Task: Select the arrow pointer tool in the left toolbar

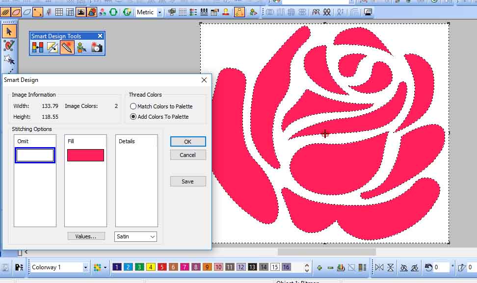Action: pyautogui.click(x=9, y=31)
